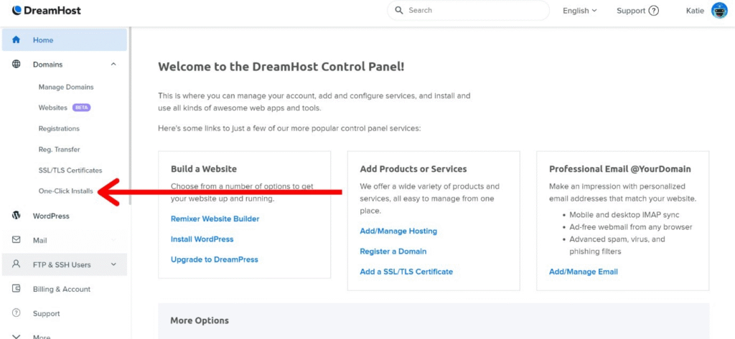Click the Domains globe icon

click(16, 65)
